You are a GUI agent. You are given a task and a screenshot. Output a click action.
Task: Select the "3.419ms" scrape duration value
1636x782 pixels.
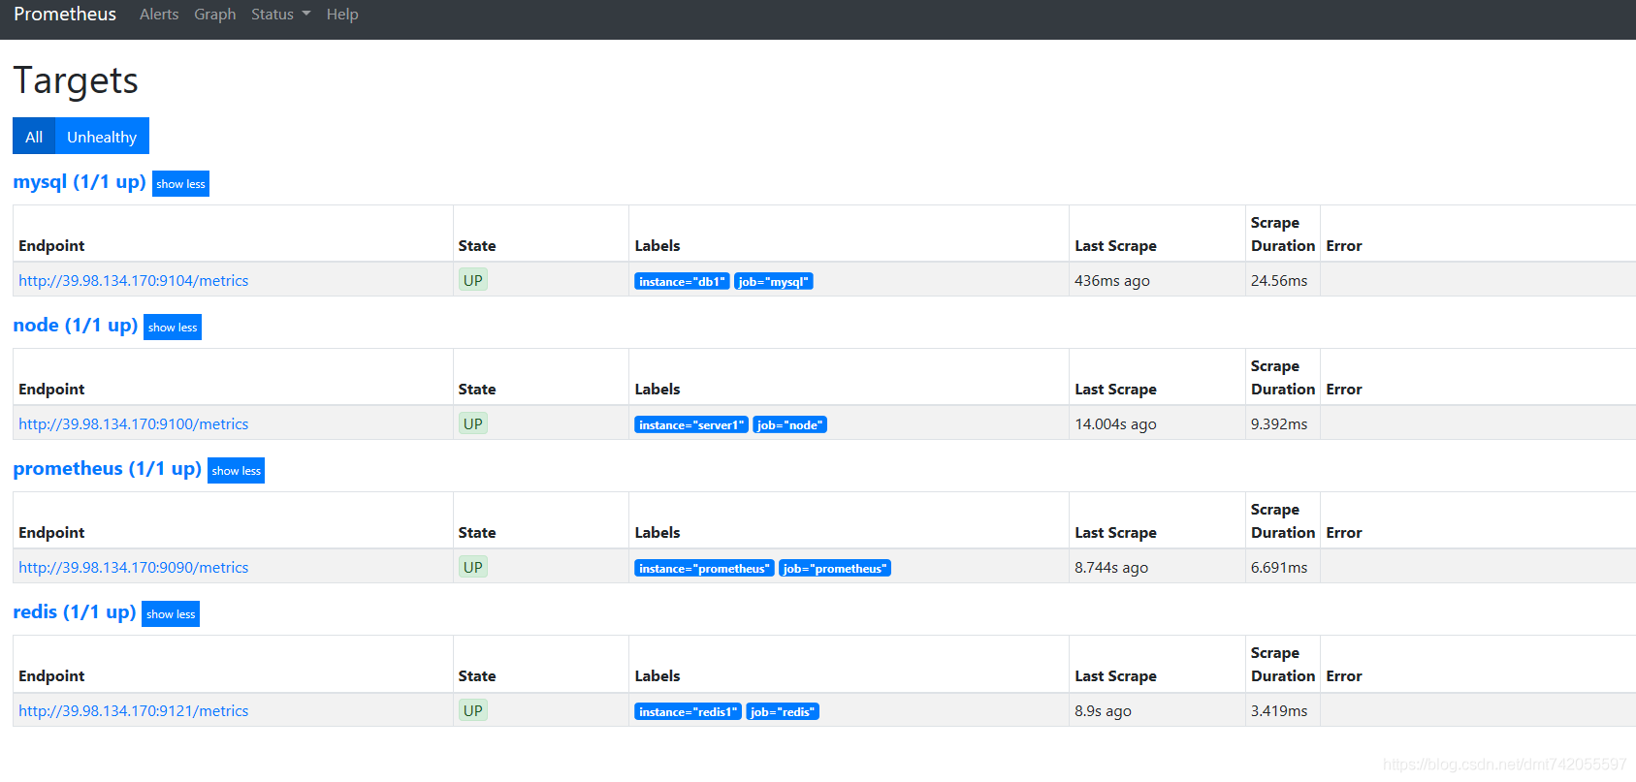tap(1279, 711)
